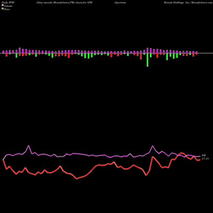Click the '(3day smooth) MunafaSutra(TM) charts for SPB' heading
213x213 pixels.
pos(64,3)
